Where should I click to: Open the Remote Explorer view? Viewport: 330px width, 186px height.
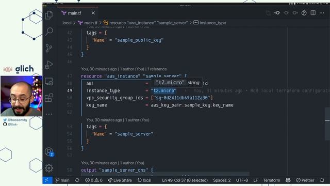49,81
